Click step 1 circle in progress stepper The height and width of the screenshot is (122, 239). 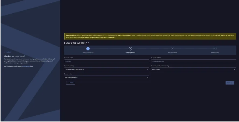coord(88,49)
